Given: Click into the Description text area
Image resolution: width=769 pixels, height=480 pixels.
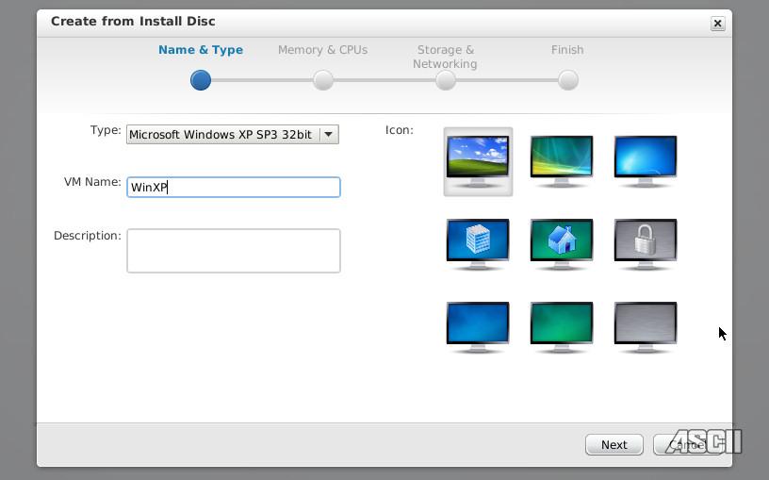Looking at the screenshot, I should click(x=234, y=251).
